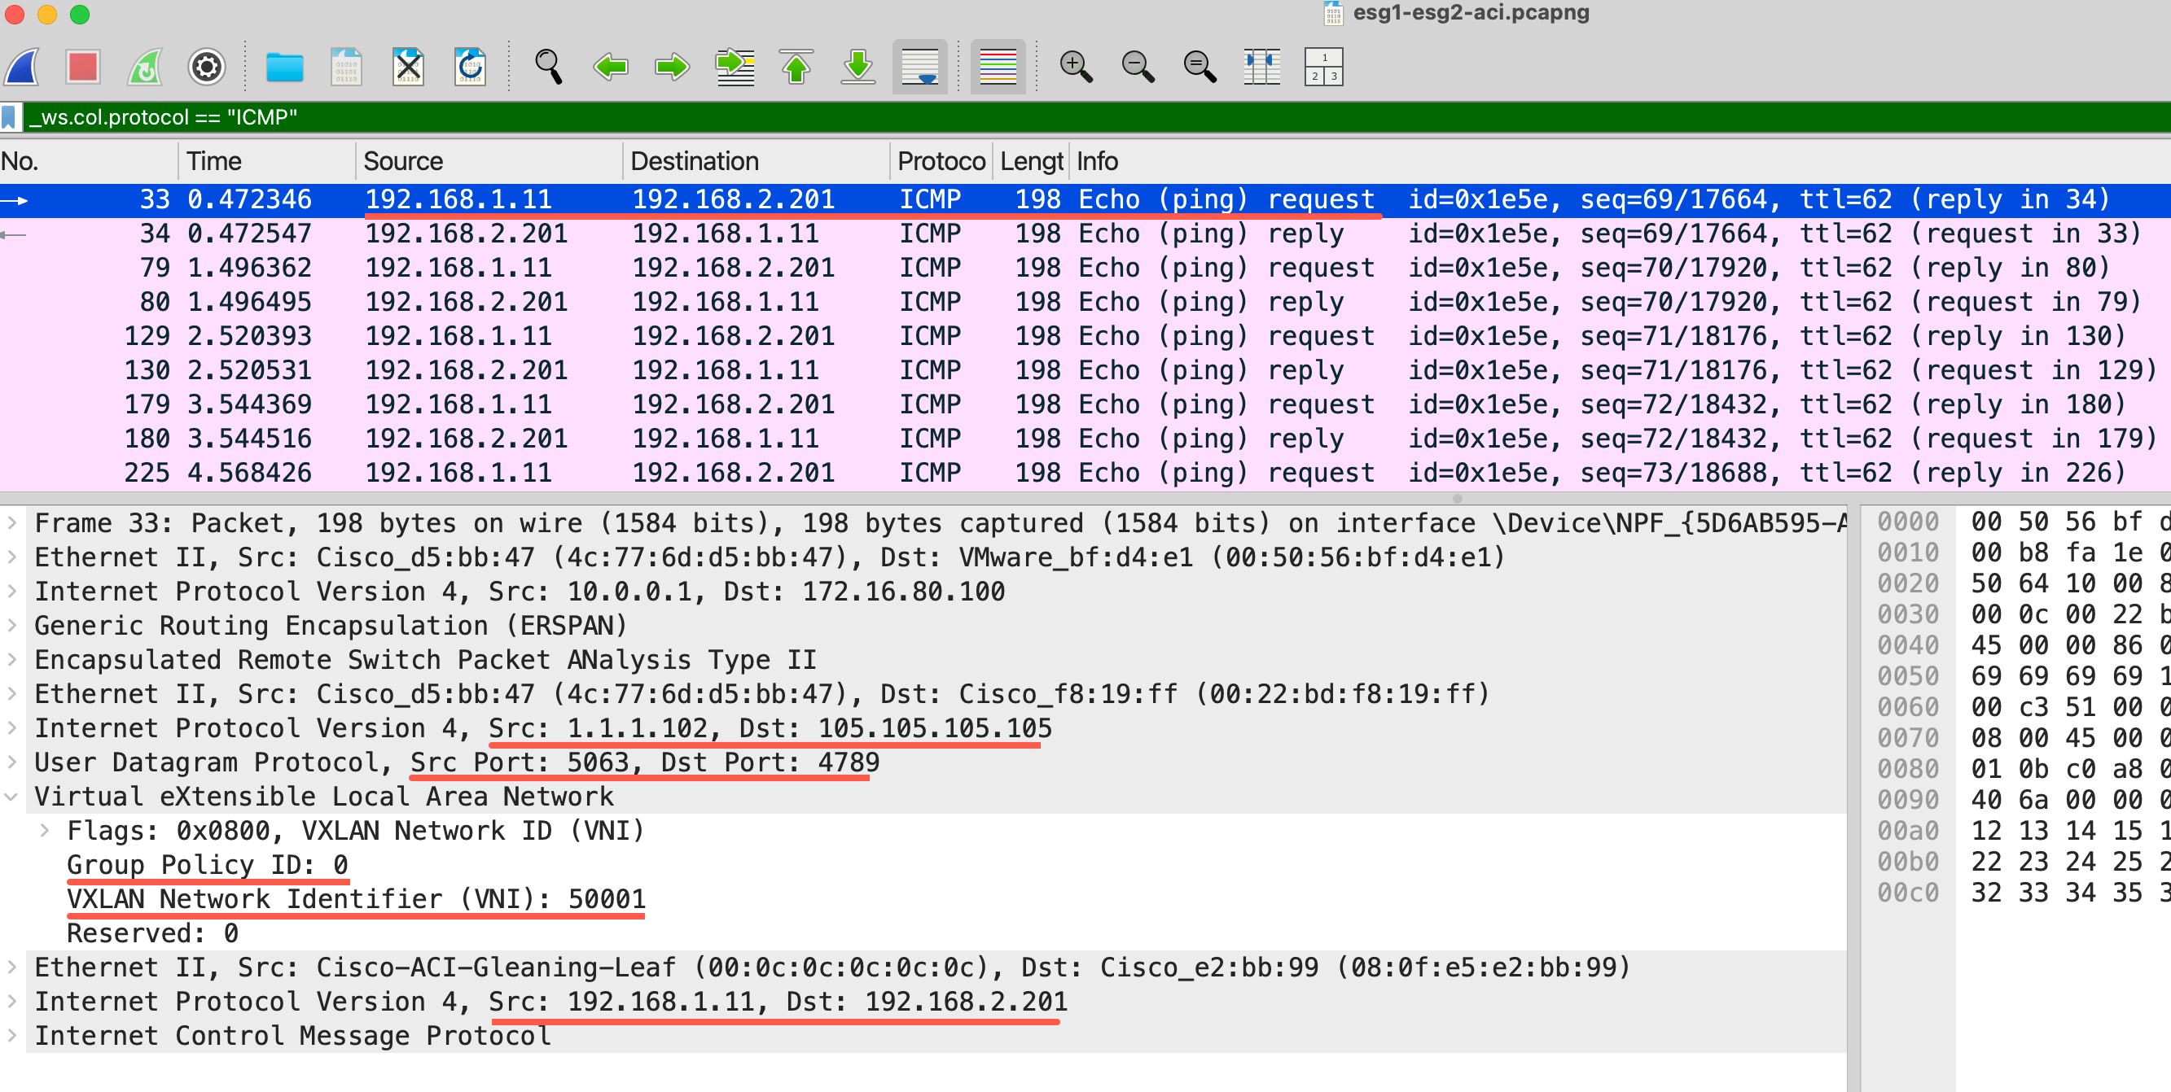Click the esg1-esg2-aci.pcapng title file icon

1333,13
